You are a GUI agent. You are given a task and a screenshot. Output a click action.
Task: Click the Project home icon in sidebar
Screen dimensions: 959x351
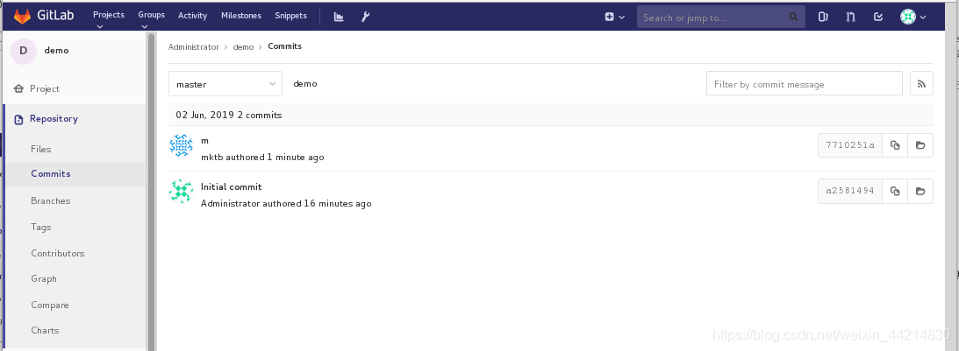pyautogui.click(x=19, y=88)
